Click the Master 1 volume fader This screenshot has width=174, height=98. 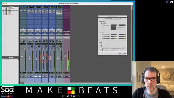point(65,55)
